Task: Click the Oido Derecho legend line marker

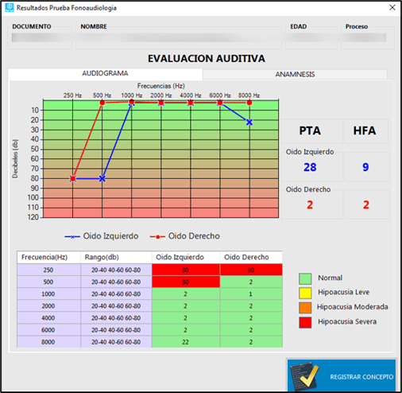Action: point(157,236)
